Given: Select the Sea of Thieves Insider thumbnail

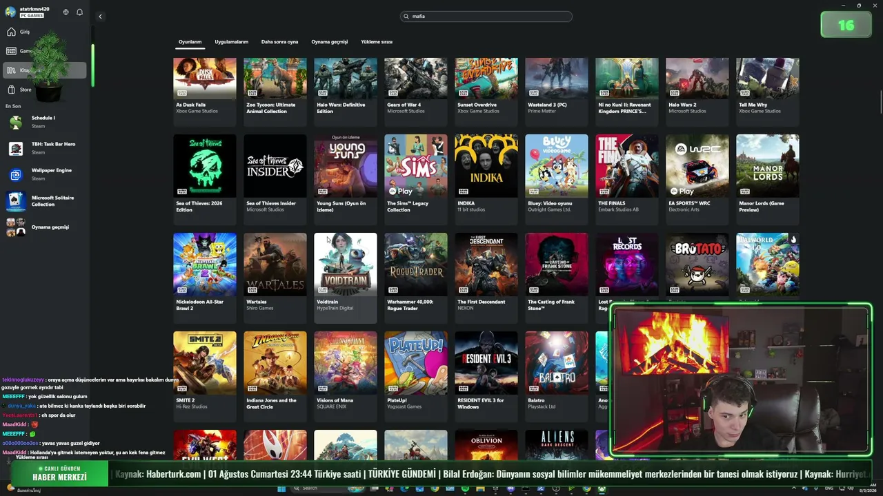Looking at the screenshot, I should (x=275, y=166).
